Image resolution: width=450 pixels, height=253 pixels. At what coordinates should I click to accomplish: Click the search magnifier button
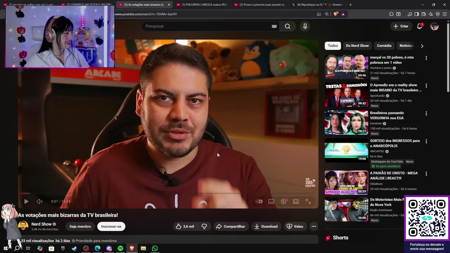coord(288,26)
